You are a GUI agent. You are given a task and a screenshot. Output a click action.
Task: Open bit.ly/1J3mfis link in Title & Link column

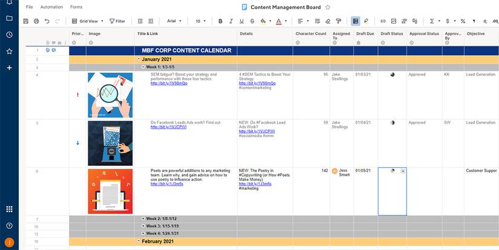[x=167, y=184]
